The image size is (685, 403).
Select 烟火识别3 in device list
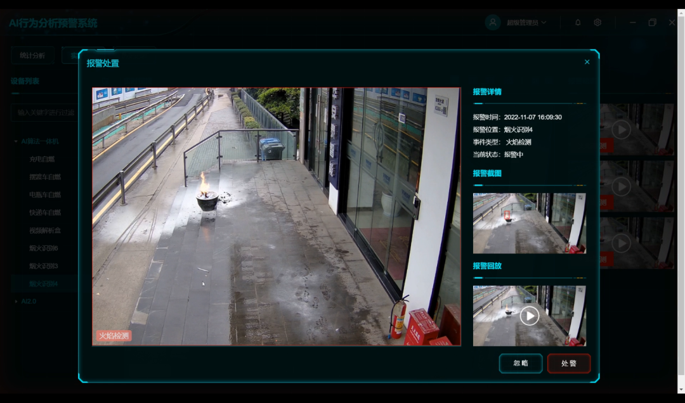click(x=44, y=266)
